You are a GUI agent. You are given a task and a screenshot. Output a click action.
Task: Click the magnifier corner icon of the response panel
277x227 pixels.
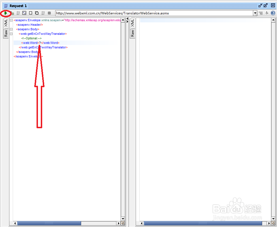[x=273, y=223]
